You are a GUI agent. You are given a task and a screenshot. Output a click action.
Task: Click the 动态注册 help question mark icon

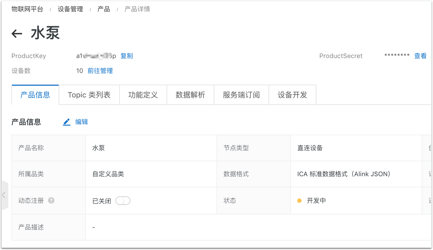[51, 200]
